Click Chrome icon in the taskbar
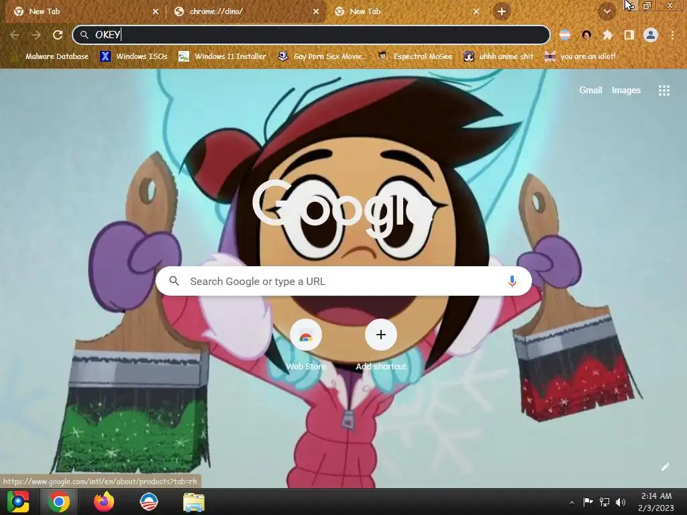Viewport: 687px width, 515px height. (59, 502)
